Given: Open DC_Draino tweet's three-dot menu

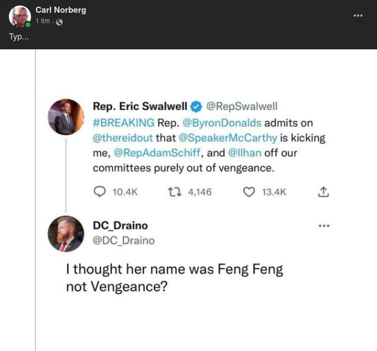Looking at the screenshot, I should pos(324,226).
